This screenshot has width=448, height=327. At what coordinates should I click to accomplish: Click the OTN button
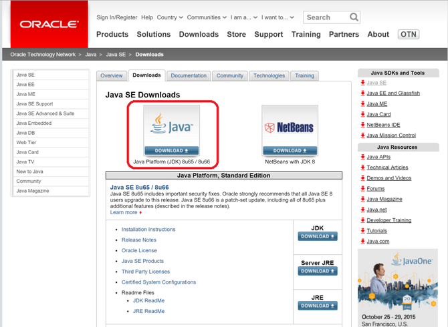coord(409,34)
